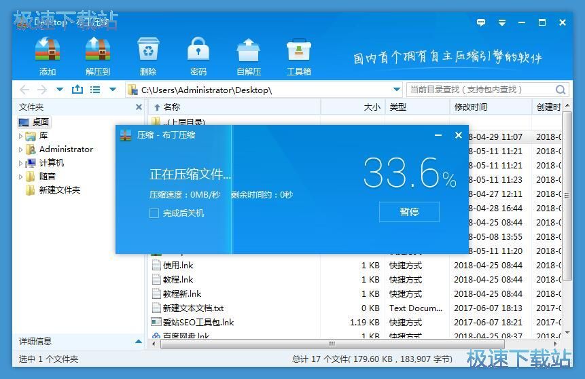The width and height of the screenshot is (585, 379).
Task: Open the title bar main menu dropdown icon
Action: pos(502,23)
